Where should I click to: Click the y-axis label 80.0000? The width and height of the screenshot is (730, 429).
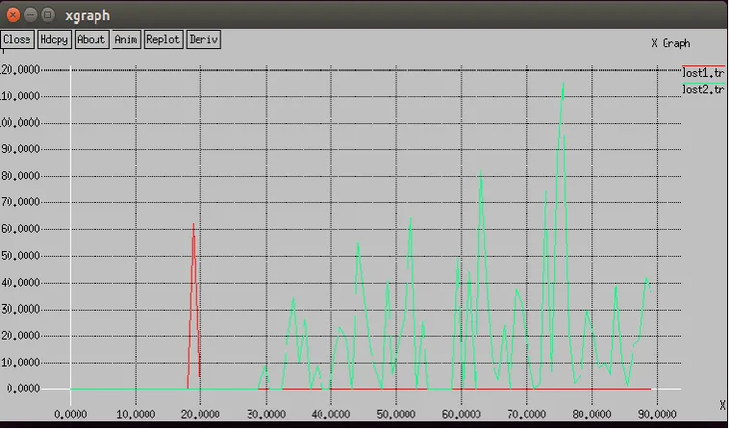pyautogui.click(x=20, y=176)
